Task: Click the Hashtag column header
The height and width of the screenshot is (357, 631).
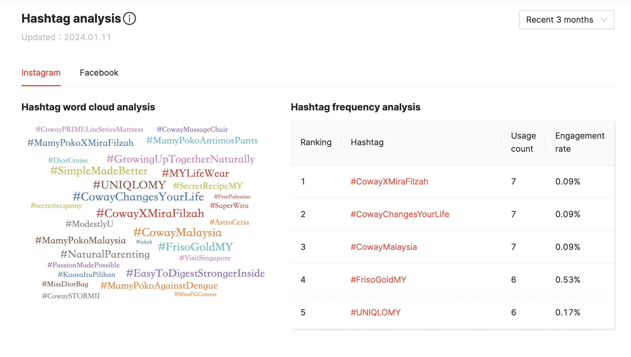Action: point(367,142)
